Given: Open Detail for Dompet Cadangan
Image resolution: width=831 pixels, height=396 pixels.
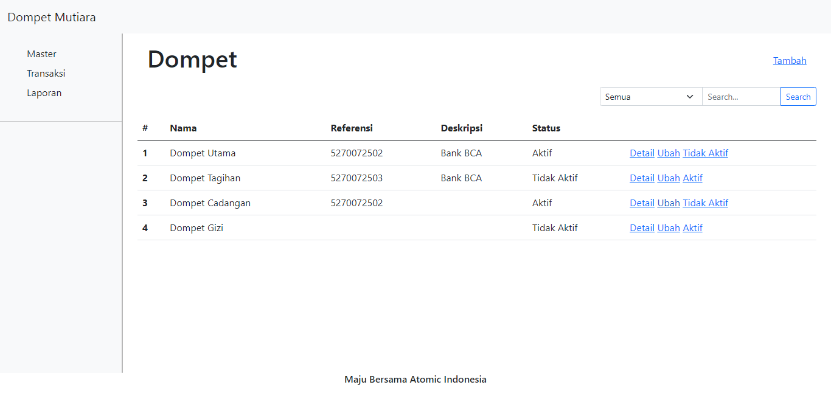Looking at the screenshot, I should pyautogui.click(x=642, y=203).
